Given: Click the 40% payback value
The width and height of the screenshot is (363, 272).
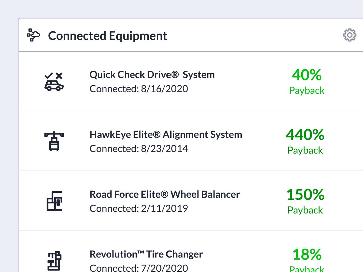Looking at the screenshot, I should (x=306, y=75).
